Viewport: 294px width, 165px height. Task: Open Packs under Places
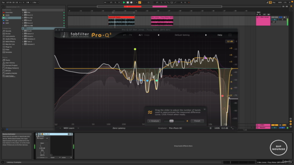[x=8, y=60]
